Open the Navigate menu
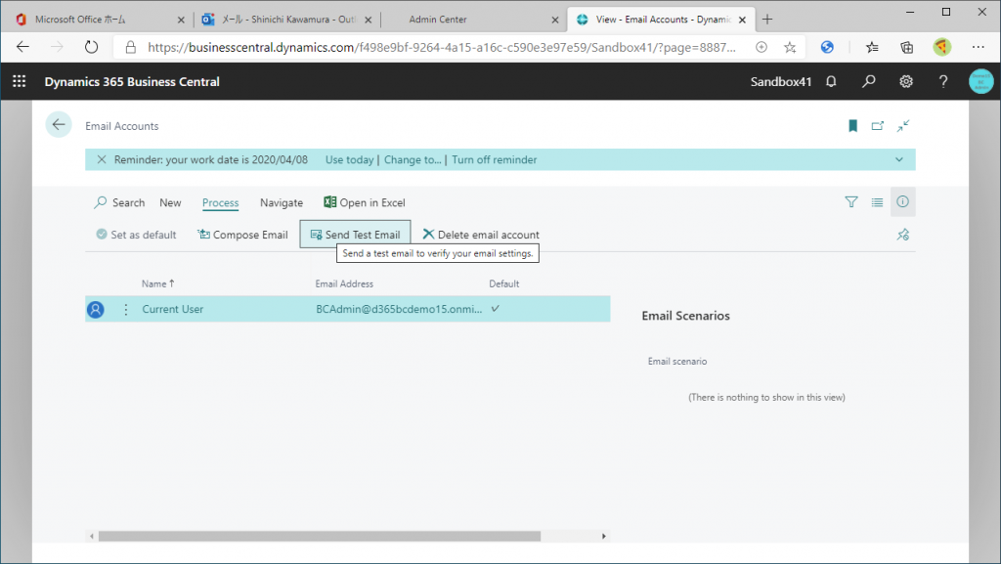1001x564 pixels. [281, 203]
